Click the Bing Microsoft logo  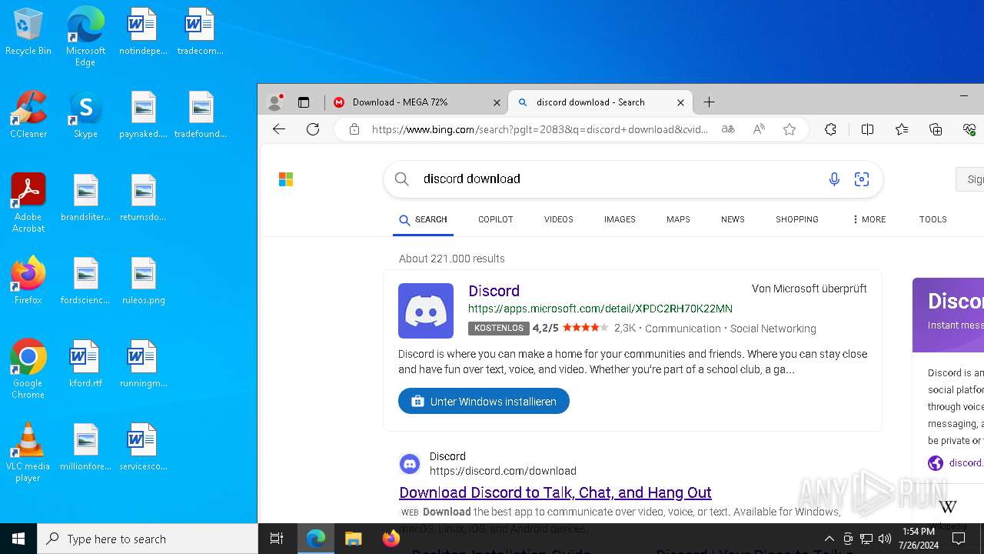(286, 179)
